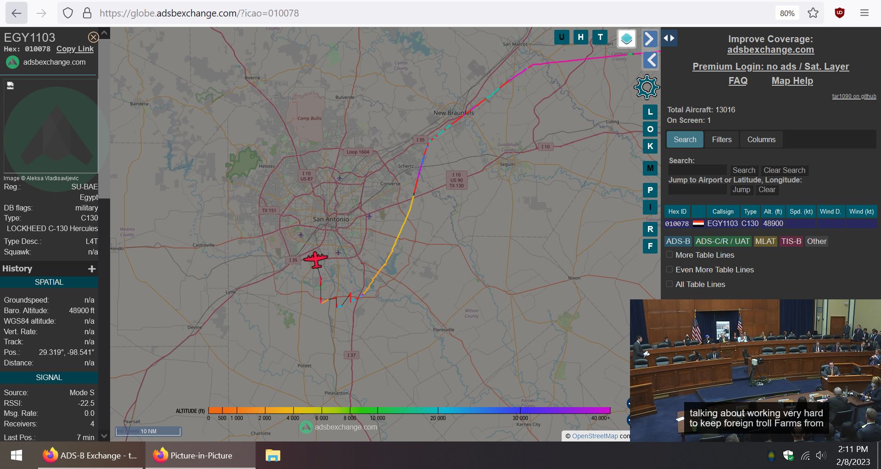Image resolution: width=881 pixels, height=469 pixels.
Task: Click the F map button
Action: (650, 246)
